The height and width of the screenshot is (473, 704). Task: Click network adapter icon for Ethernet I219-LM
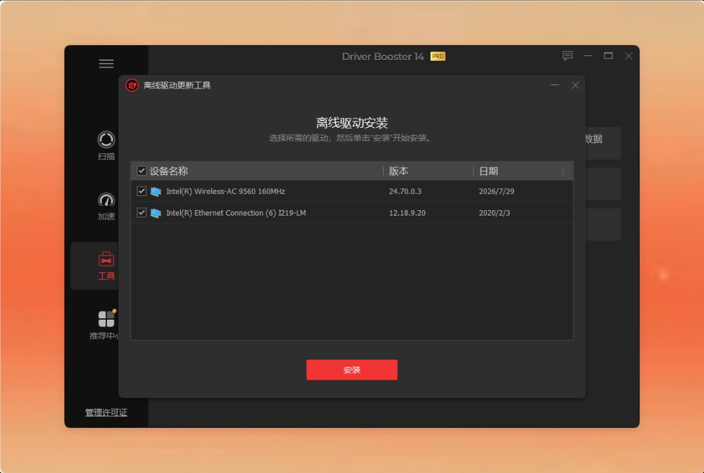tap(156, 213)
